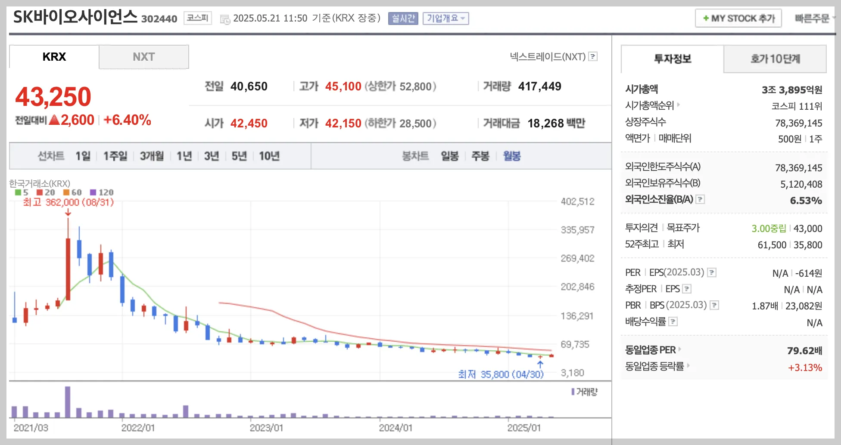Open help icon next to PBR BPS(2025.03)
Image resolution: width=841 pixels, height=445 pixels.
tap(714, 305)
